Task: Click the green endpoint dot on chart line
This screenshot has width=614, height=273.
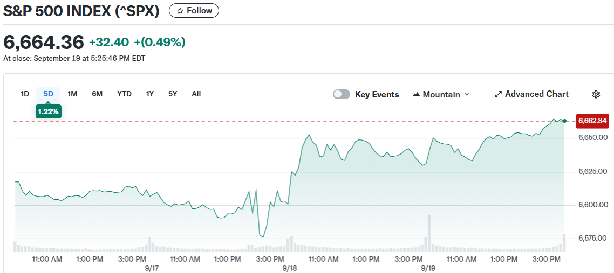Action: pyautogui.click(x=564, y=121)
